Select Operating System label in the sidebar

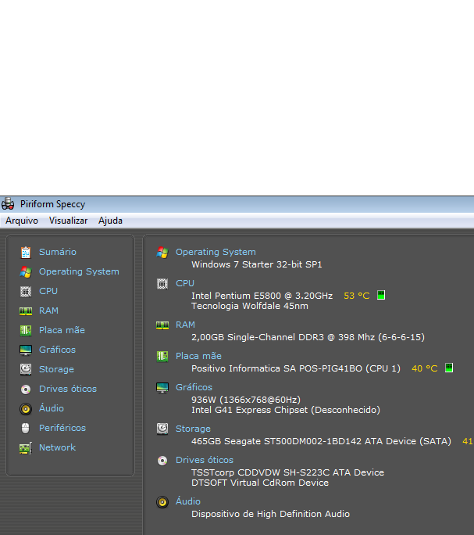tap(79, 271)
